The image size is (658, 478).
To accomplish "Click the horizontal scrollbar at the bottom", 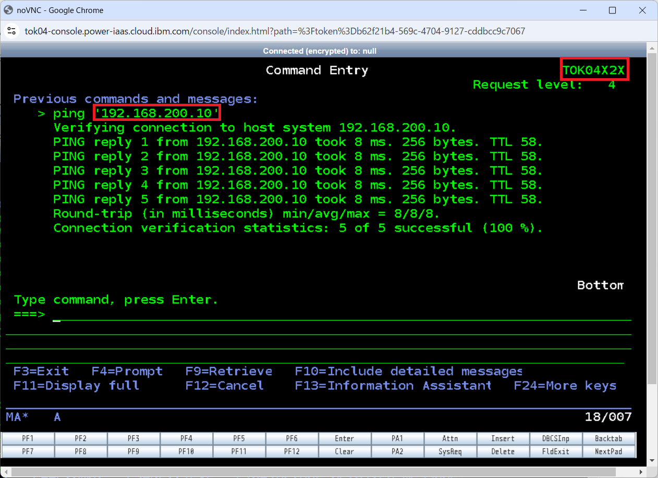I will tap(313, 472).
